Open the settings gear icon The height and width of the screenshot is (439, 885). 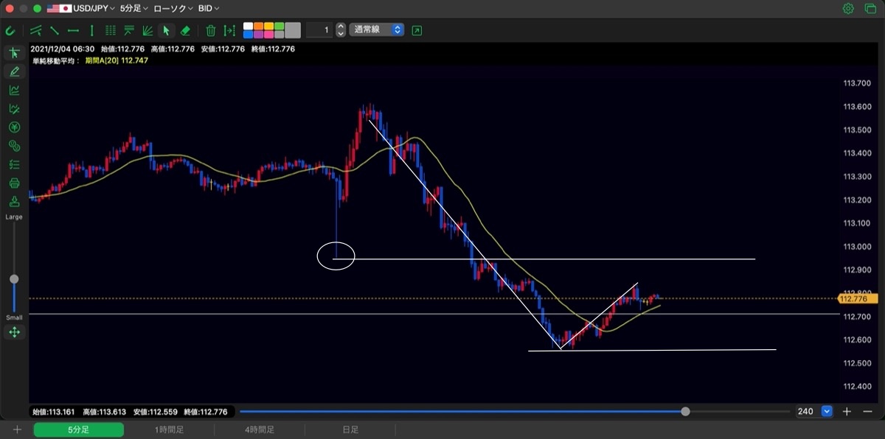(848, 9)
